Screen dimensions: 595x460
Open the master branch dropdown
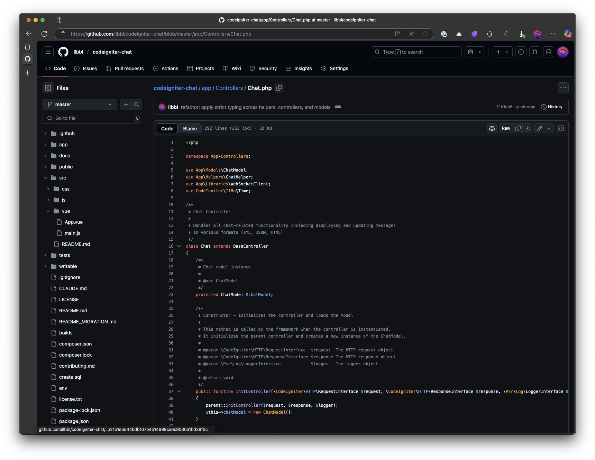coord(80,104)
